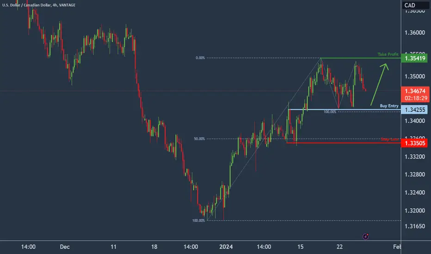
Task: Click the 2024 date on time axis
Action: coord(226,247)
